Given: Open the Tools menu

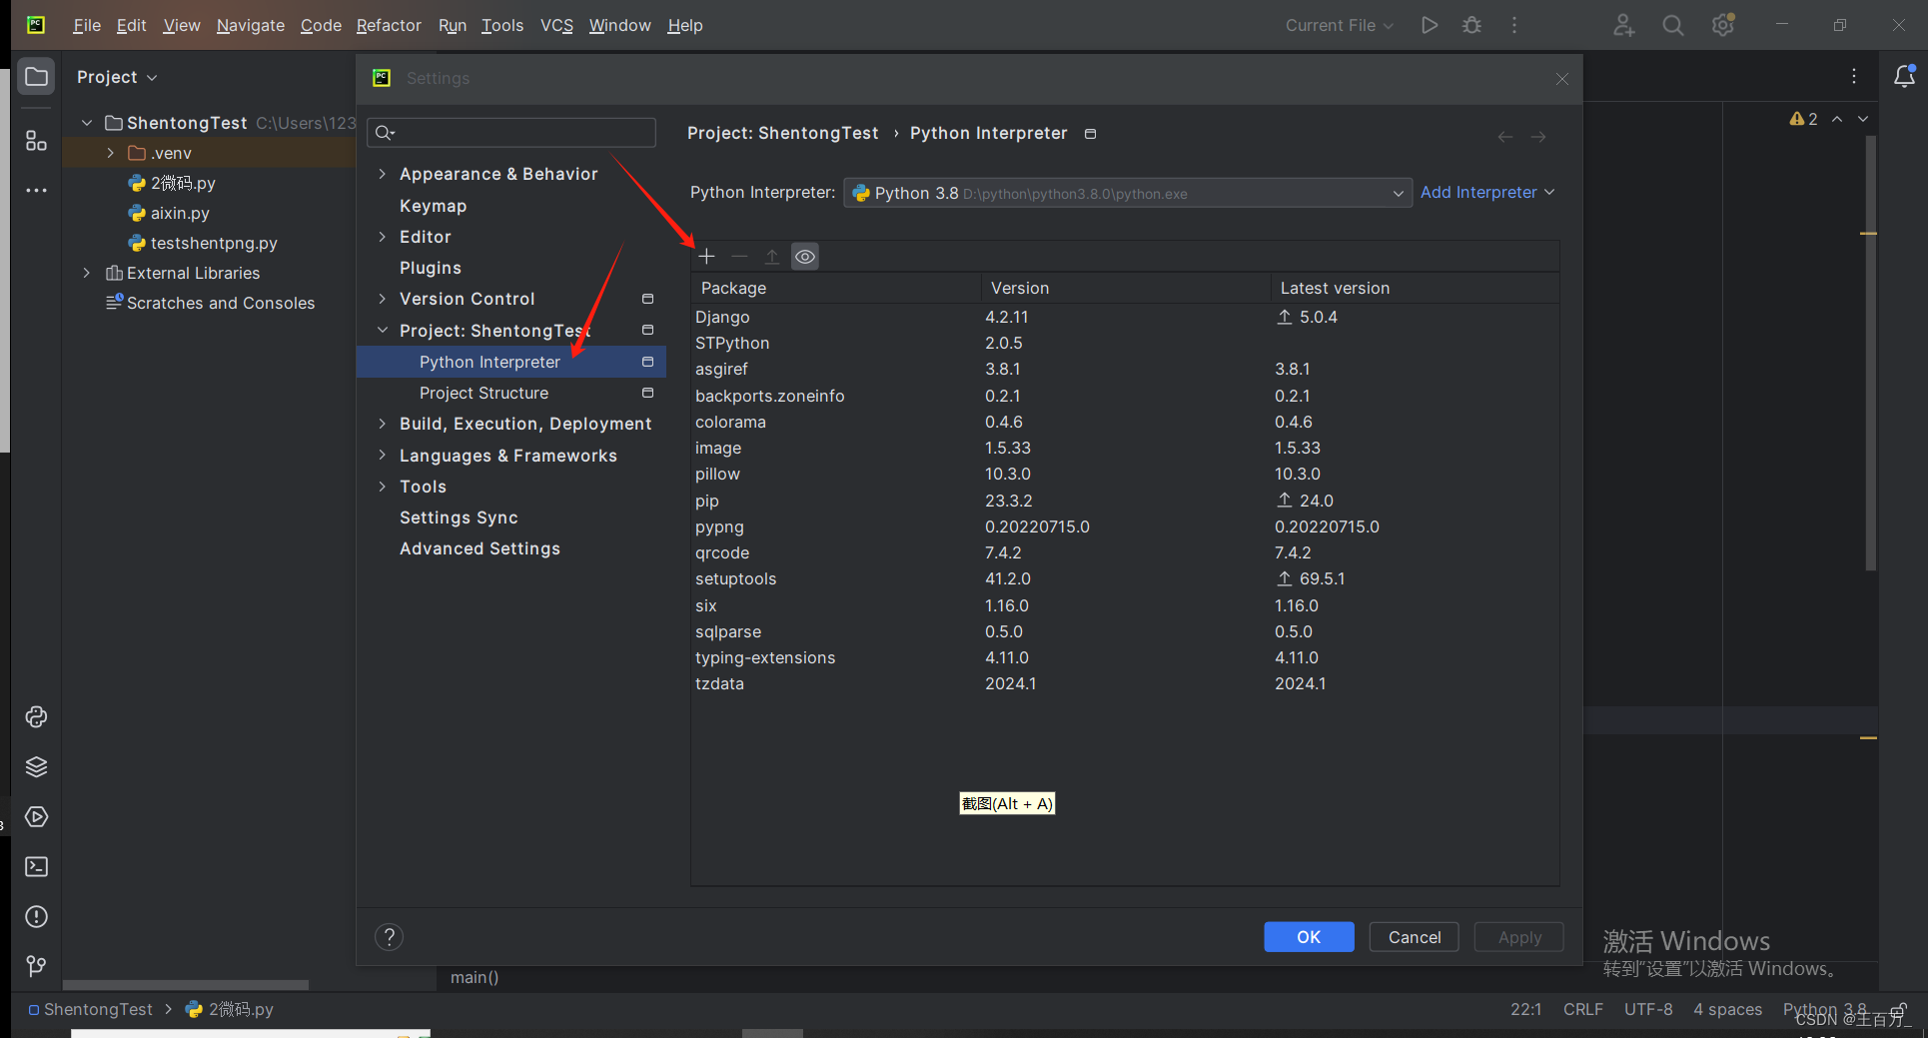Looking at the screenshot, I should click(502, 25).
